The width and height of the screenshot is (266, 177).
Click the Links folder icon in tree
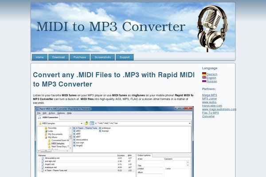coord(46,131)
